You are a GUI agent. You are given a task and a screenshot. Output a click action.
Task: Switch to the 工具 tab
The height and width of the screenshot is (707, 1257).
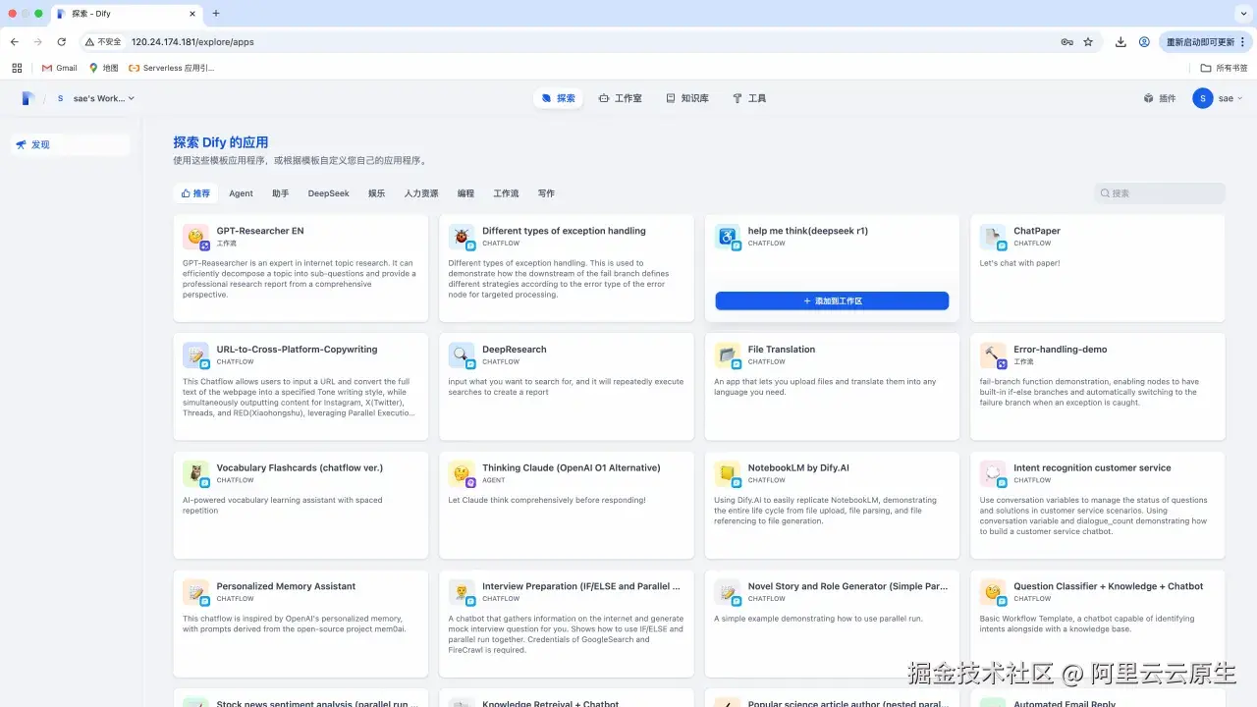749,98
